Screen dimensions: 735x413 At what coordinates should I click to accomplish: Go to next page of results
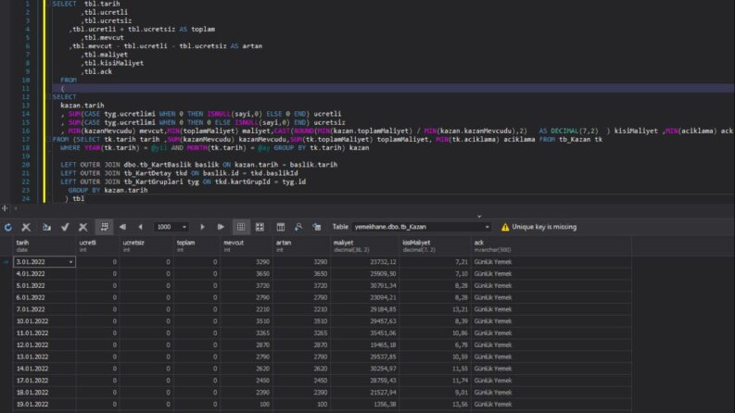(x=202, y=227)
